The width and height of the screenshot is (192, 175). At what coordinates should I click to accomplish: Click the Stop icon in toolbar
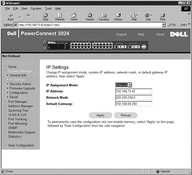pos(45,15)
